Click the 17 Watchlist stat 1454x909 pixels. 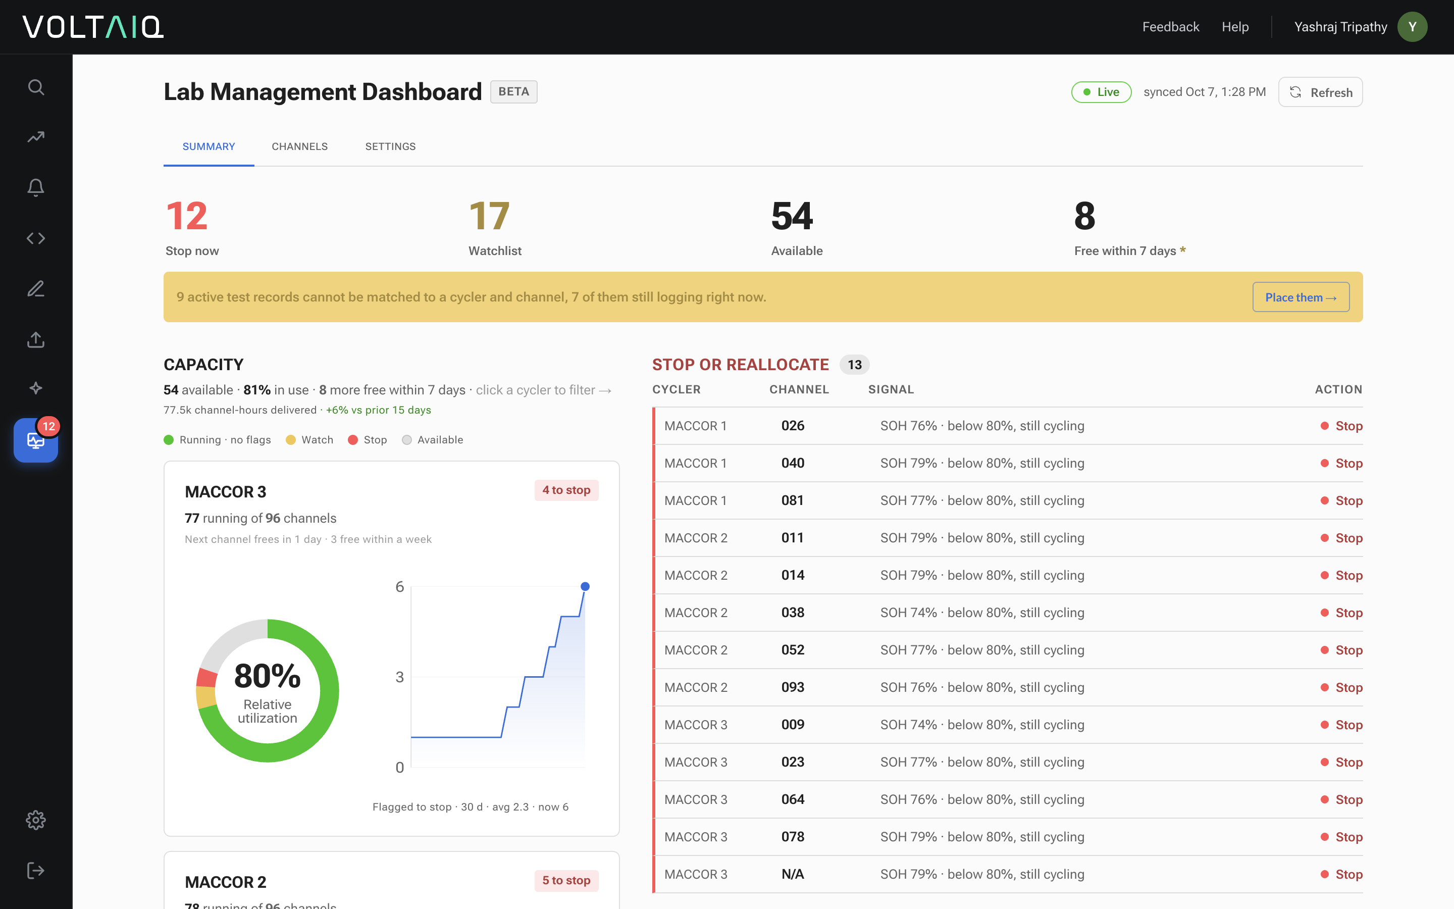coord(495,228)
